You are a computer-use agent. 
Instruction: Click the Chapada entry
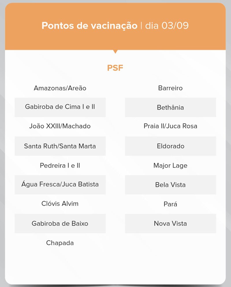click(x=60, y=243)
